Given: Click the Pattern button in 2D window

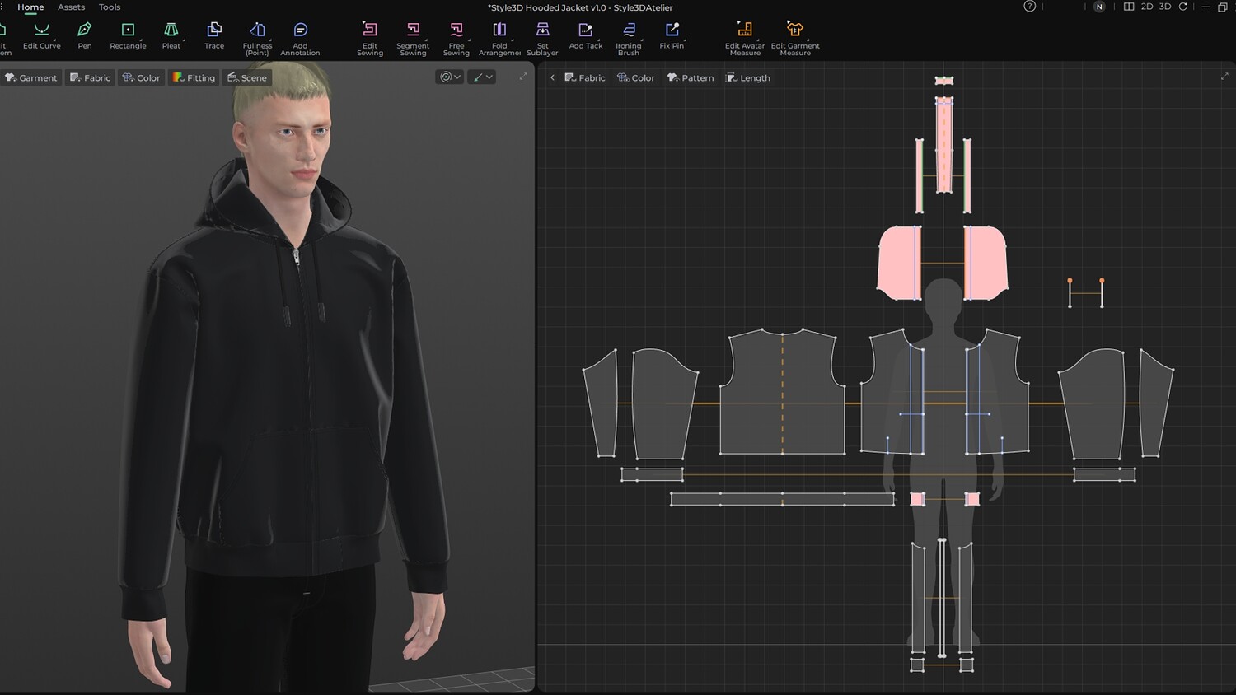Looking at the screenshot, I should point(691,77).
